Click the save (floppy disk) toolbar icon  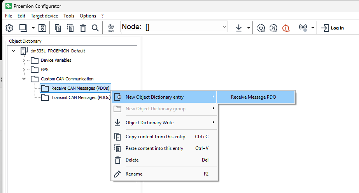click(43, 28)
